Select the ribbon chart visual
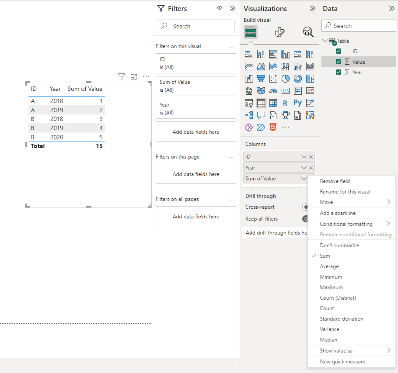 (x=310, y=66)
